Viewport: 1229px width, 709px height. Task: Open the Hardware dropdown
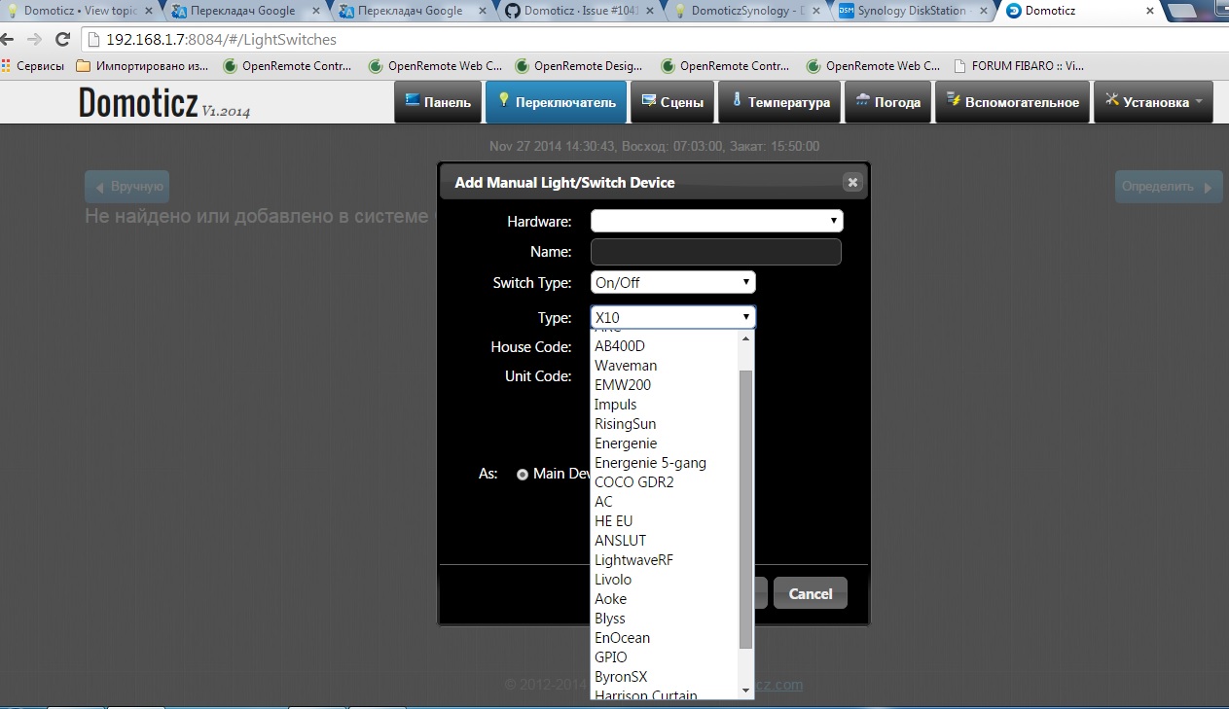click(x=716, y=221)
